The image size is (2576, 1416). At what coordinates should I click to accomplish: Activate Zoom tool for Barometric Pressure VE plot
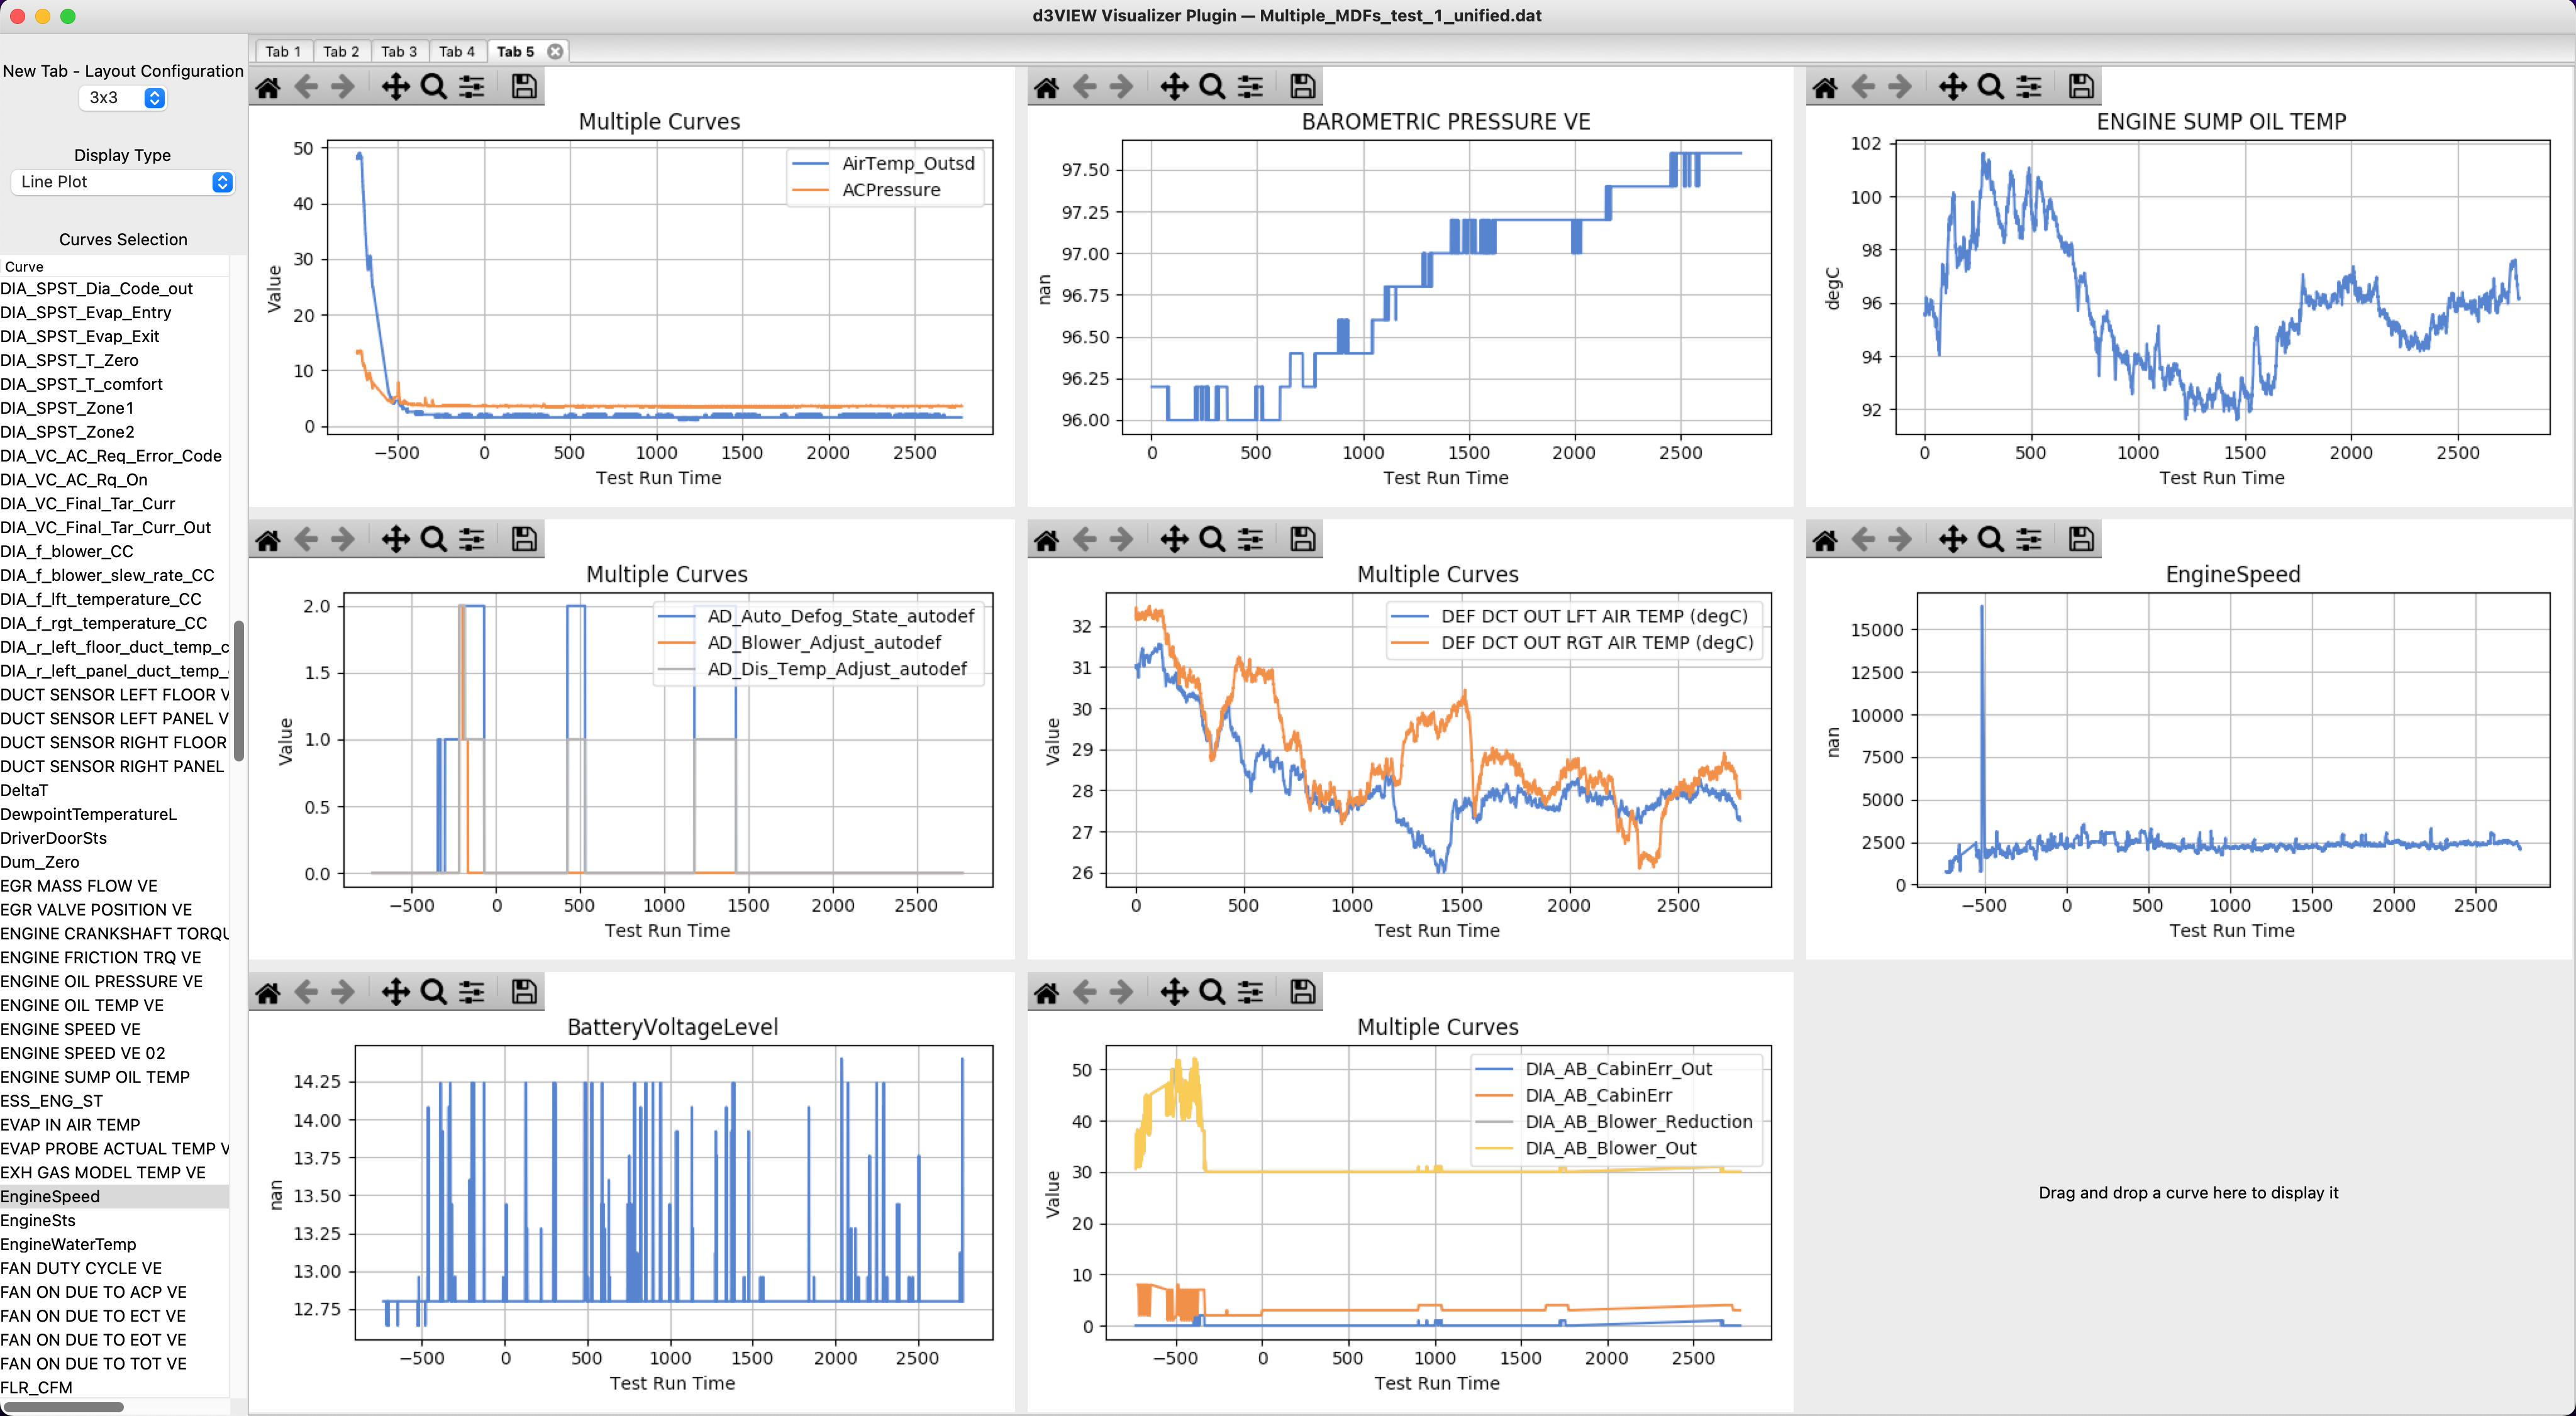click(x=1212, y=87)
